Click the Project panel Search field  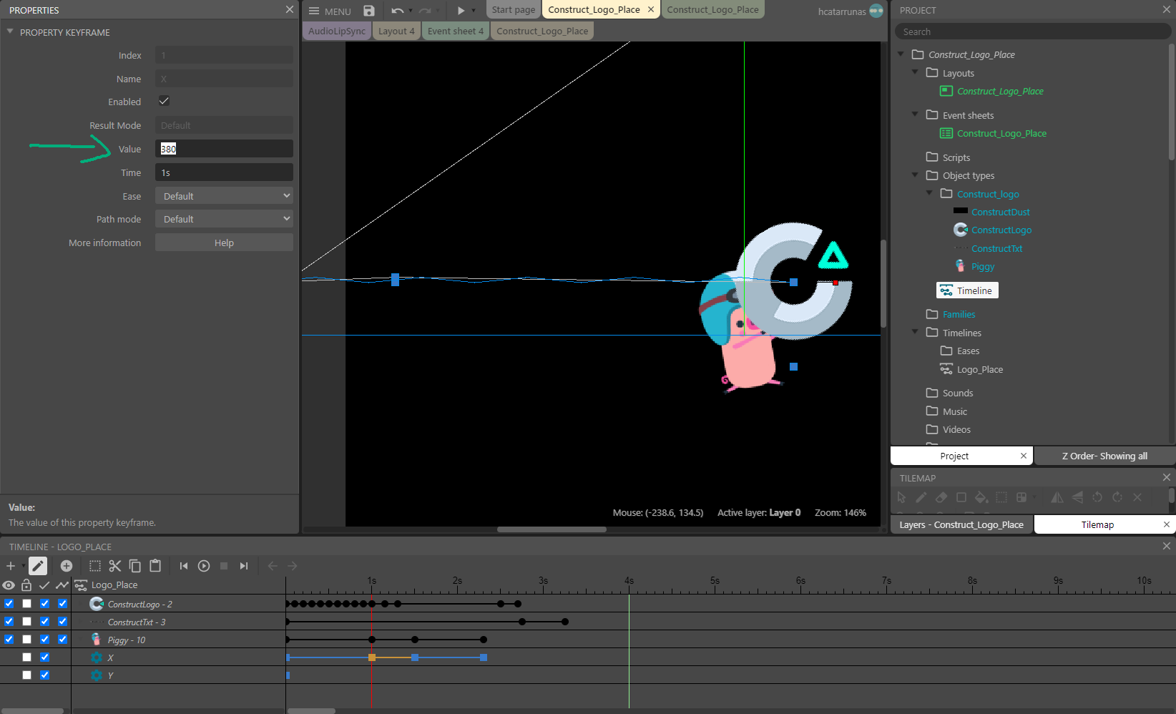pos(1032,31)
